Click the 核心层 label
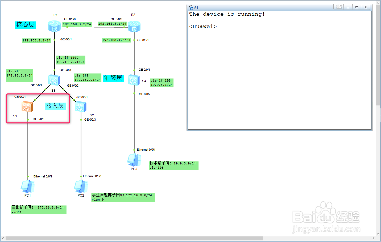 [25, 25]
